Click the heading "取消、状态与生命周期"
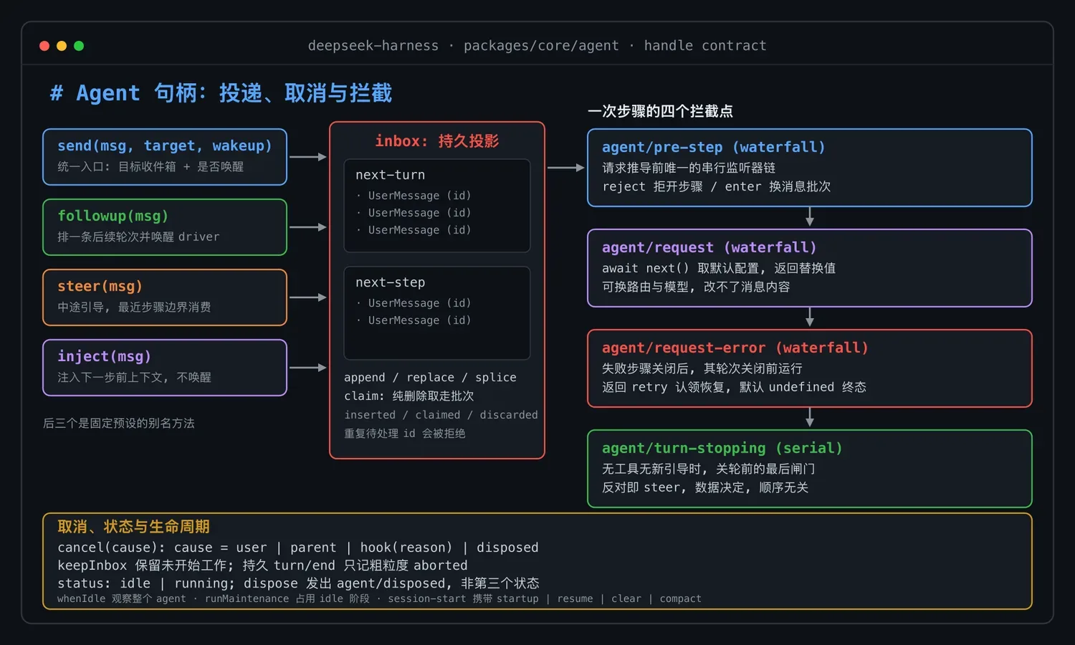Screen dimensions: 1075x645 click(x=133, y=527)
